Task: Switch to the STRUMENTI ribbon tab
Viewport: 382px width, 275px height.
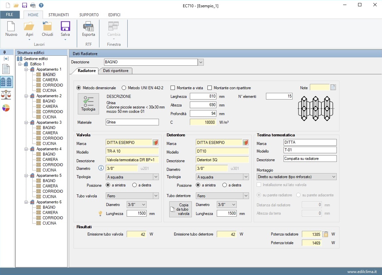Action: point(59,15)
